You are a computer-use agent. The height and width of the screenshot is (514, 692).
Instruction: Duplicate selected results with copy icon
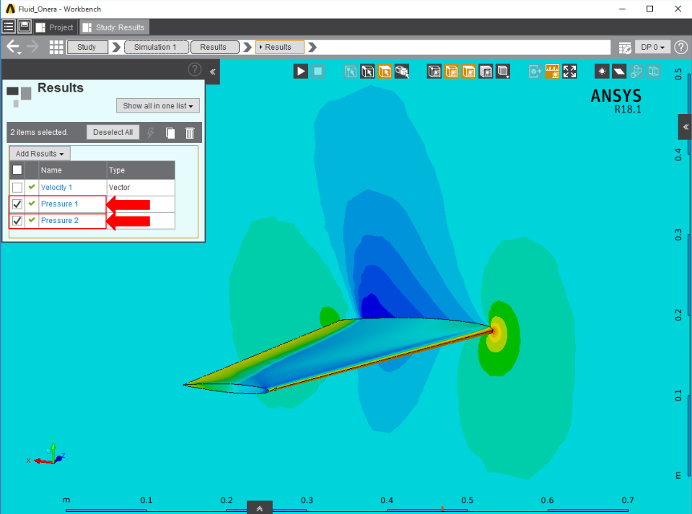[170, 133]
